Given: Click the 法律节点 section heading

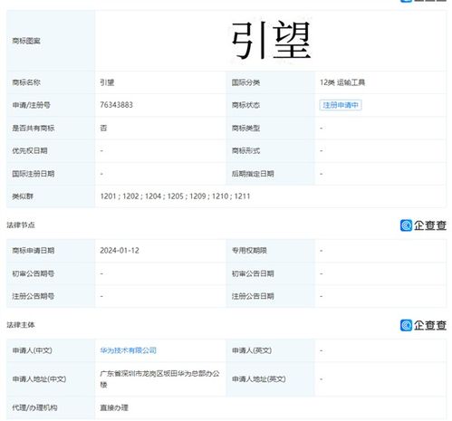Looking at the screenshot, I should click(21, 225).
